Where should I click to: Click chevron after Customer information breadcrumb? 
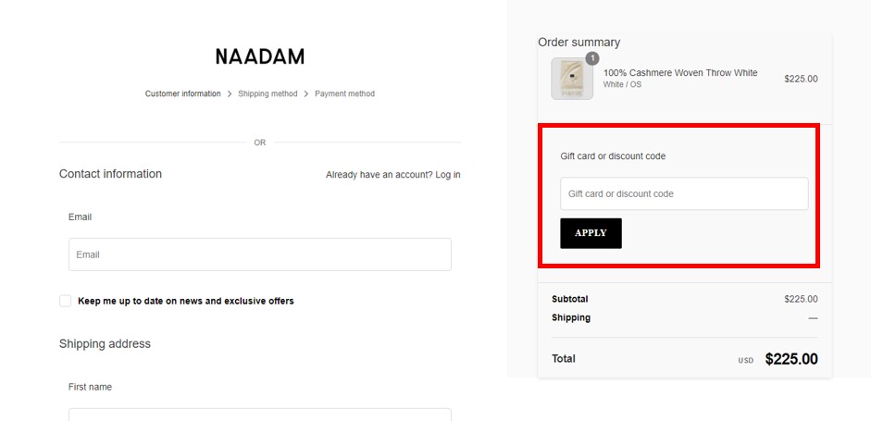(x=230, y=93)
